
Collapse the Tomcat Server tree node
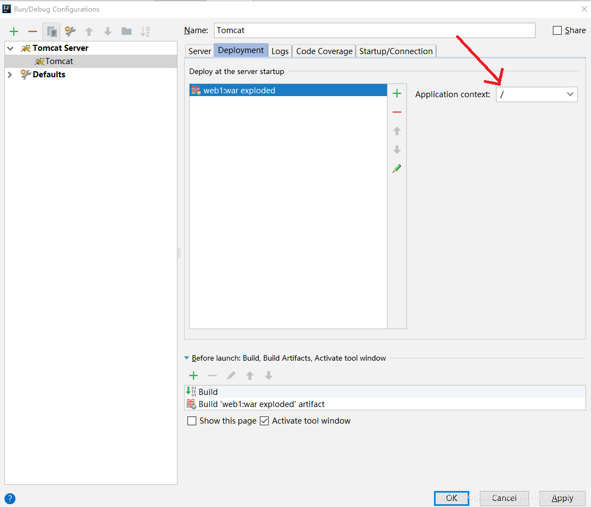pyautogui.click(x=11, y=48)
